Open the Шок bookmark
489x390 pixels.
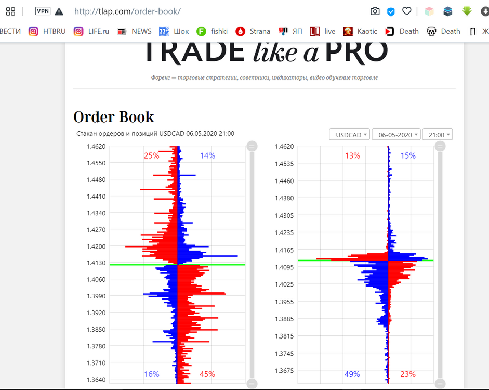point(174,31)
